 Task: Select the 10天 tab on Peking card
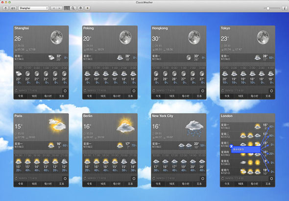[x=103, y=96]
